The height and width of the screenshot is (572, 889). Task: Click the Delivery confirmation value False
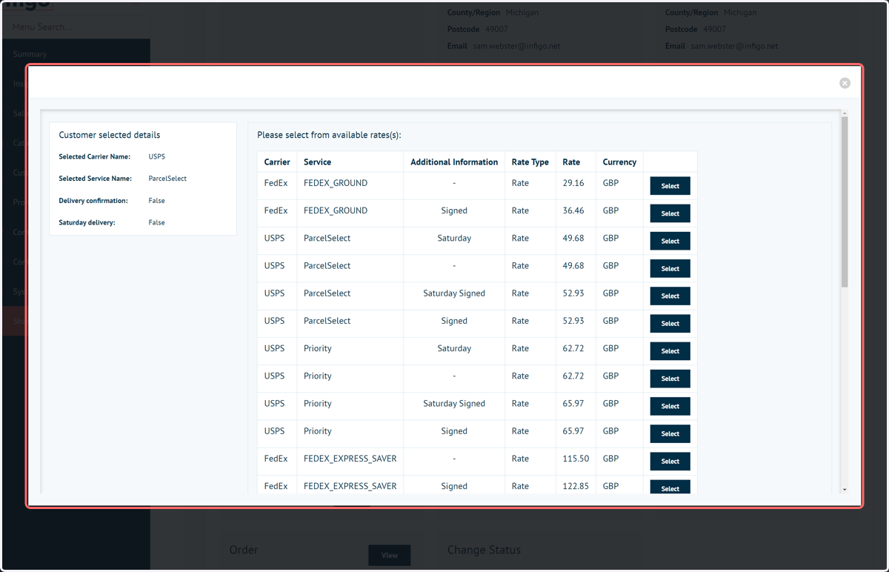(156, 201)
